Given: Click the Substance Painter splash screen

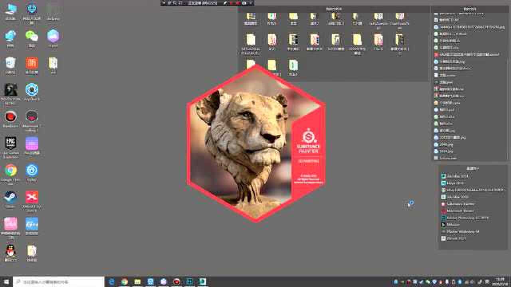Looking at the screenshot, I should point(256,143).
